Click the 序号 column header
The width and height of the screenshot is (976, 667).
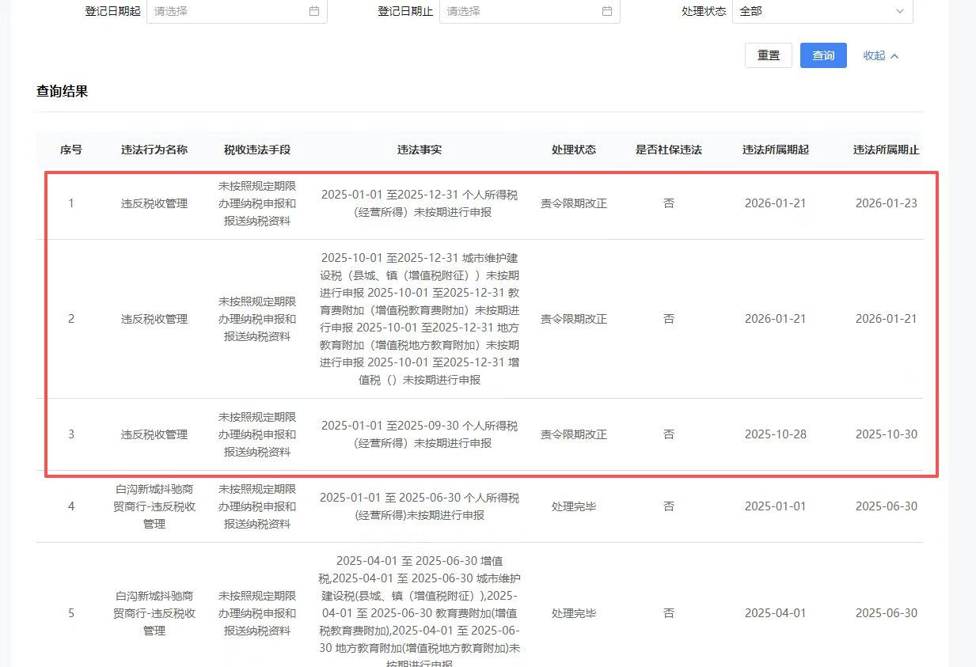(x=71, y=150)
